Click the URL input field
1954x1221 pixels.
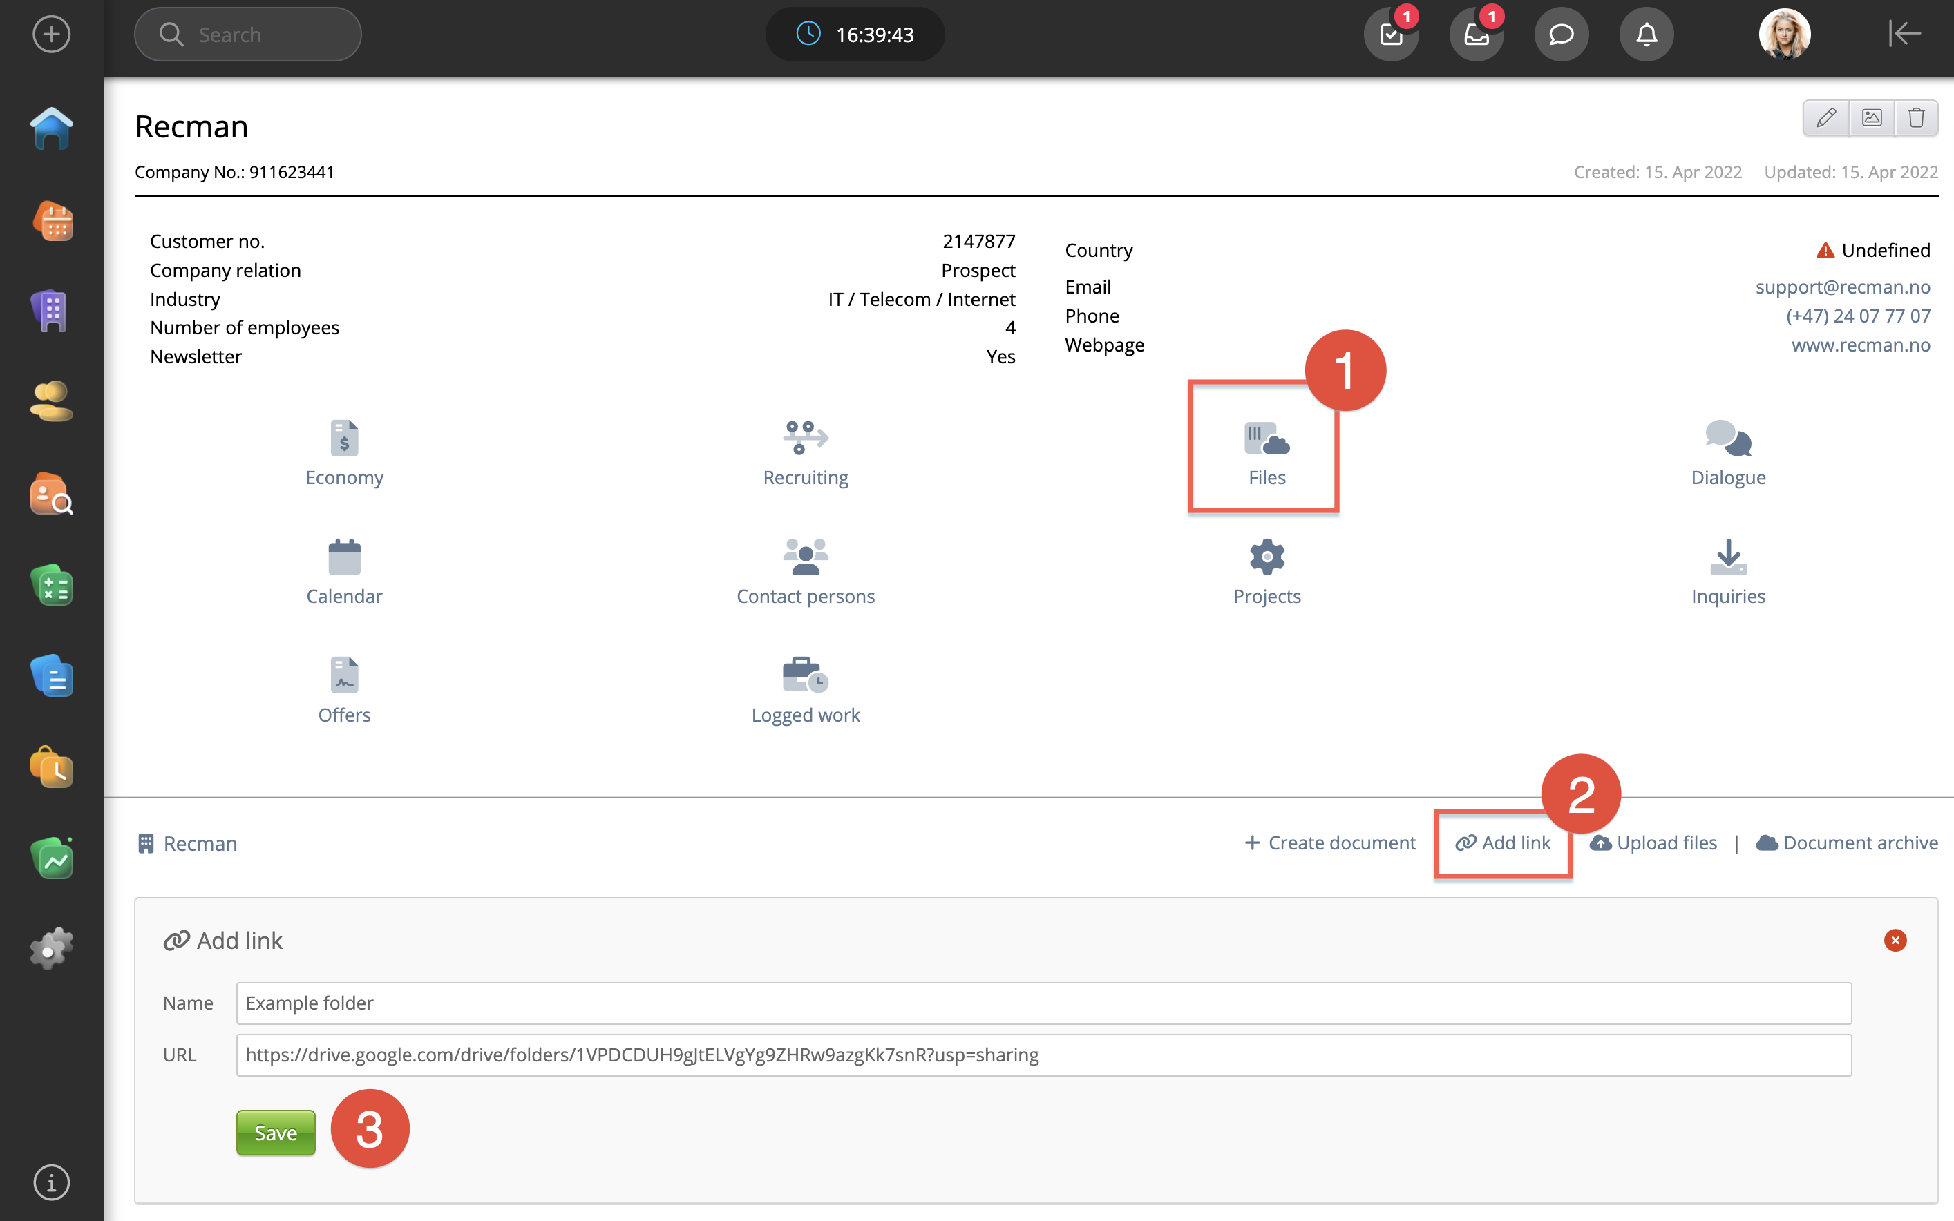click(x=1043, y=1055)
